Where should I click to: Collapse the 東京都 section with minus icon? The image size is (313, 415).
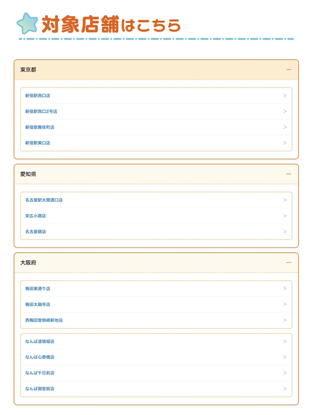coord(288,69)
